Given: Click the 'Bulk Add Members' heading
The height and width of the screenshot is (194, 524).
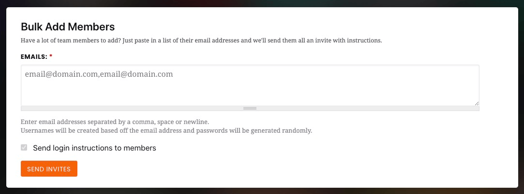Looking at the screenshot, I should point(68,27).
